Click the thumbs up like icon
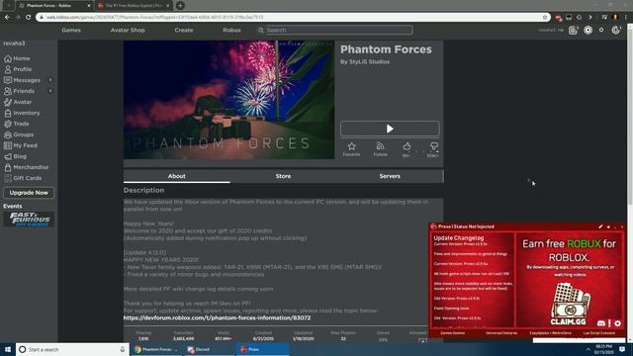The width and height of the screenshot is (633, 356). [407, 146]
